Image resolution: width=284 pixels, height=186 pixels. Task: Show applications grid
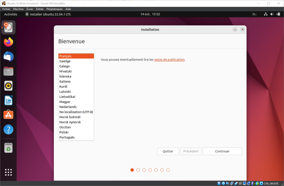click(8, 172)
